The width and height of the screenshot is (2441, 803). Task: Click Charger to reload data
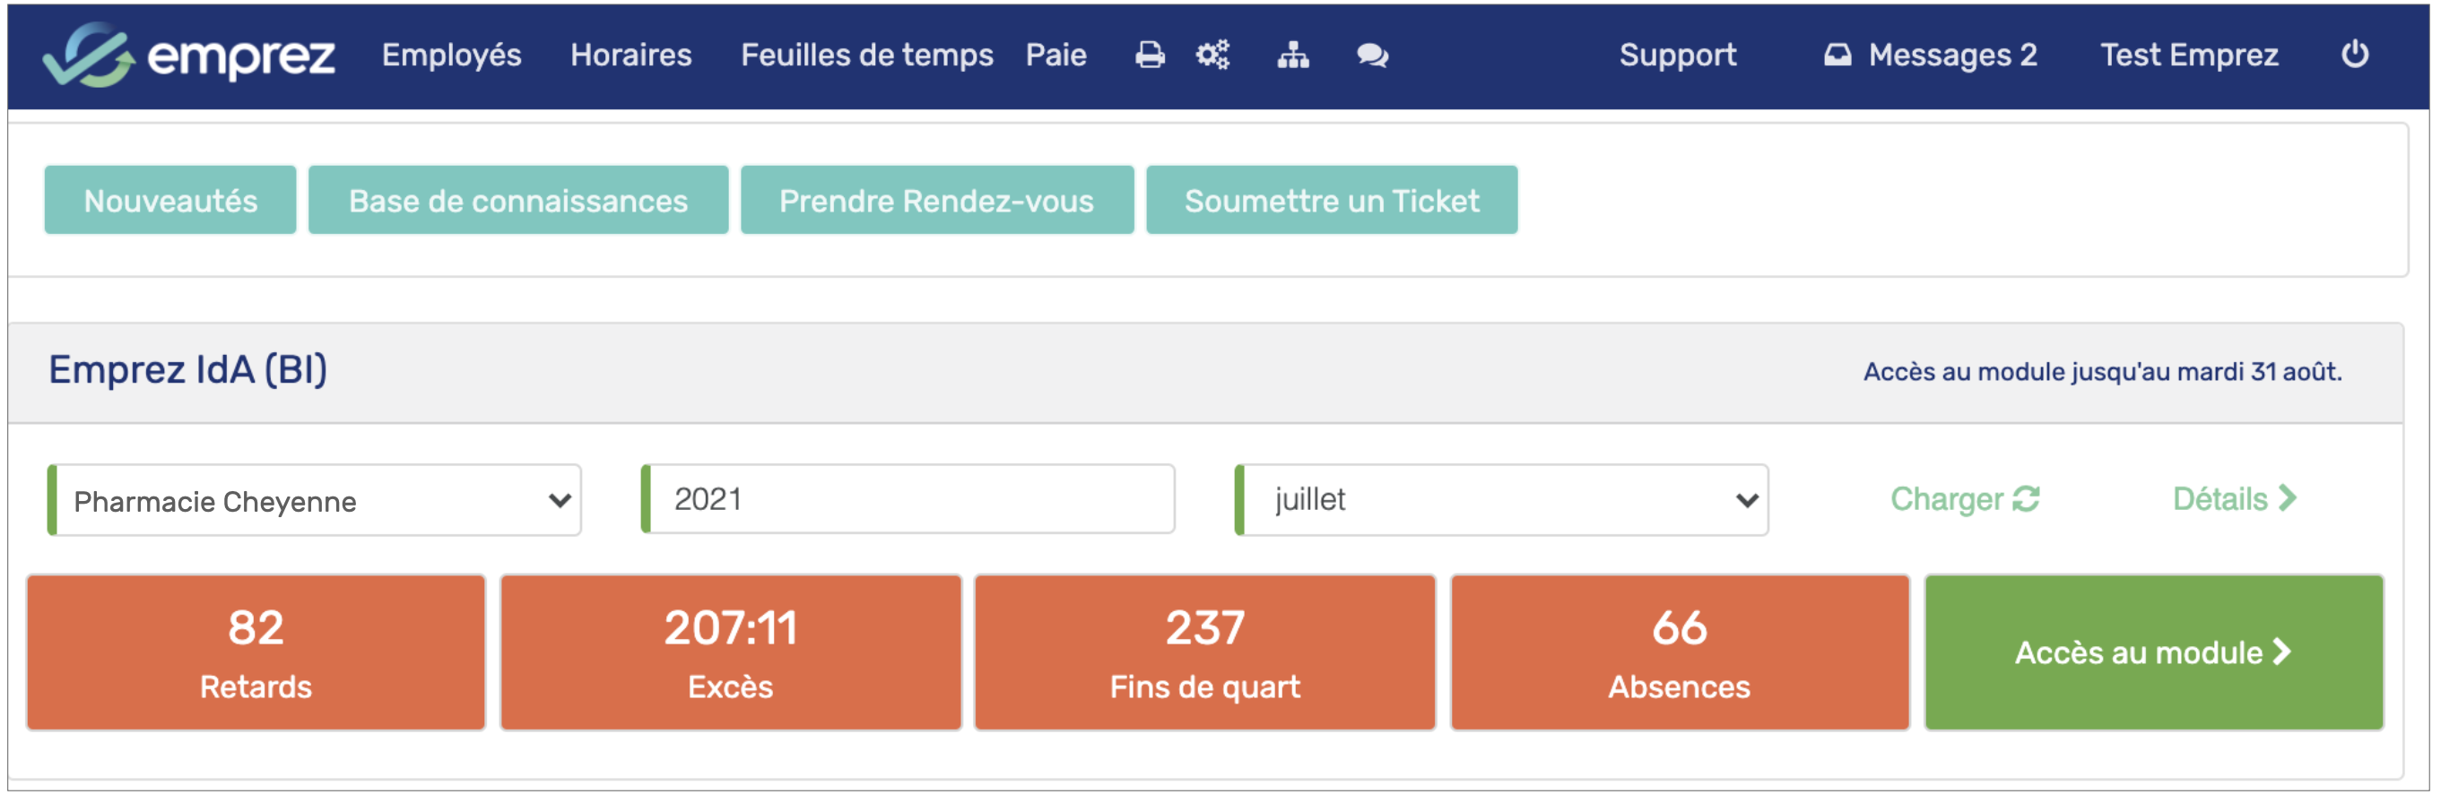pyautogui.click(x=1963, y=499)
